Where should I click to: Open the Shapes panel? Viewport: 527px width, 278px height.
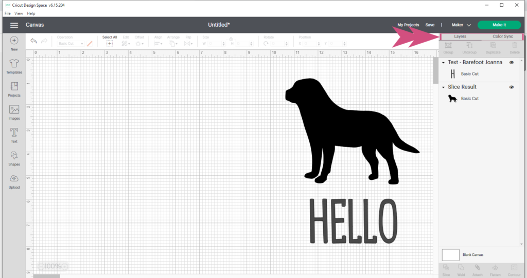pos(14,158)
